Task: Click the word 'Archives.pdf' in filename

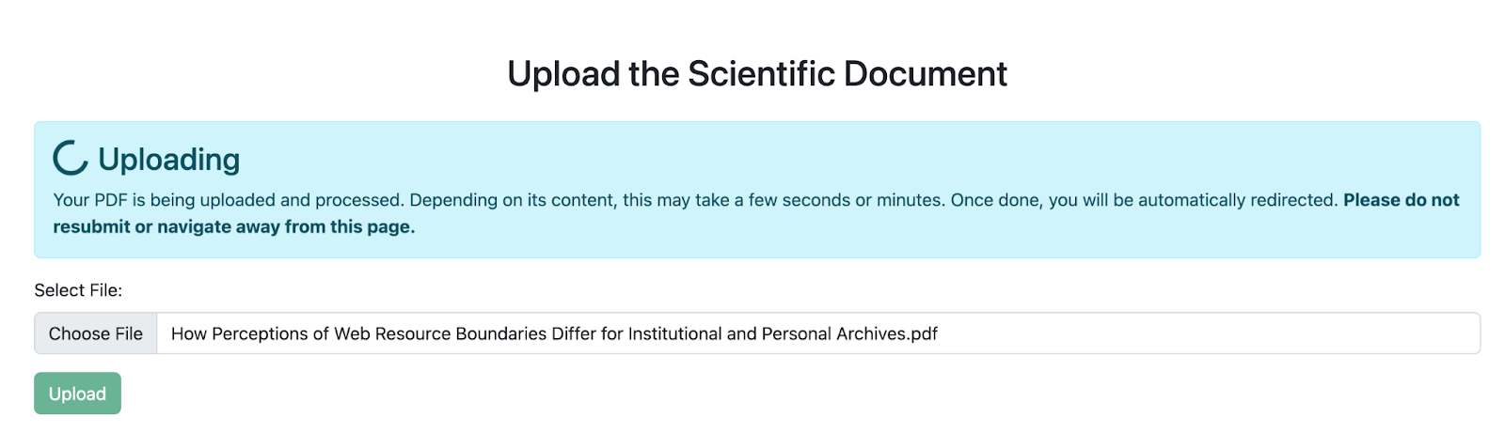Action: click(887, 333)
